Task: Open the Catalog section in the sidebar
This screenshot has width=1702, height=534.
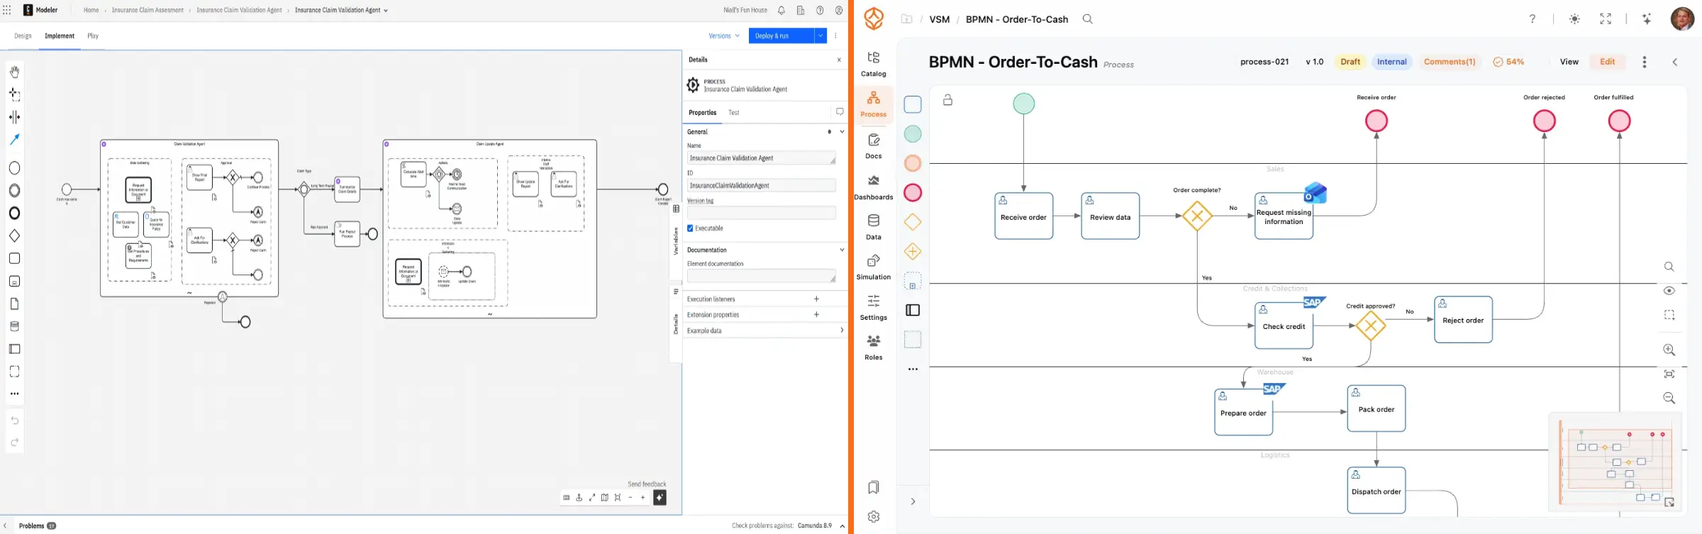Action: click(874, 64)
